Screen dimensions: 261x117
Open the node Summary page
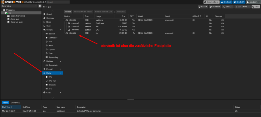click(x=50, y=18)
